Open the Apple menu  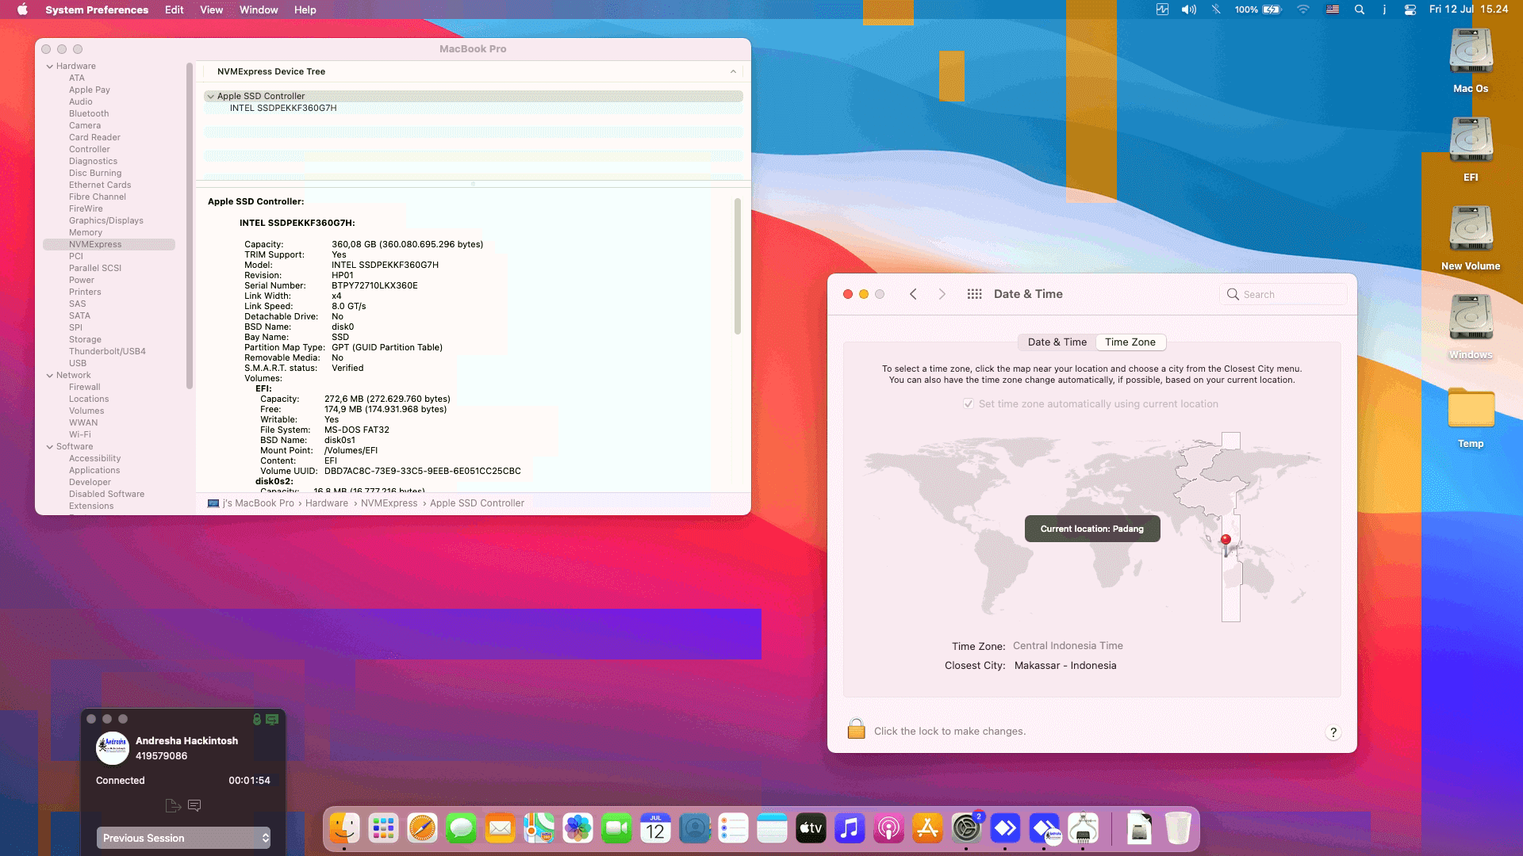coord(22,10)
